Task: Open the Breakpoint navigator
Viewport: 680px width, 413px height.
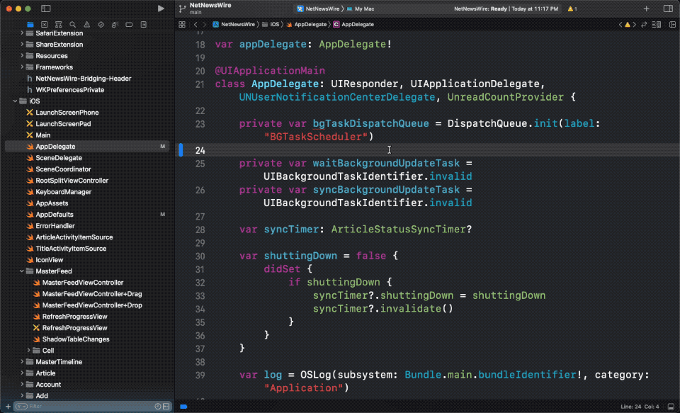Action: pos(130,24)
